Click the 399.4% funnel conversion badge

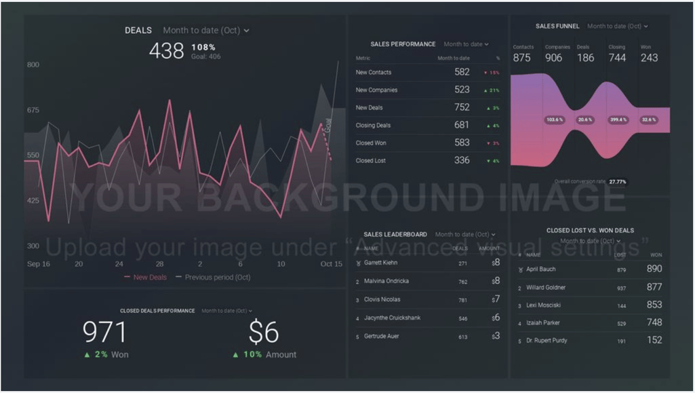click(618, 119)
